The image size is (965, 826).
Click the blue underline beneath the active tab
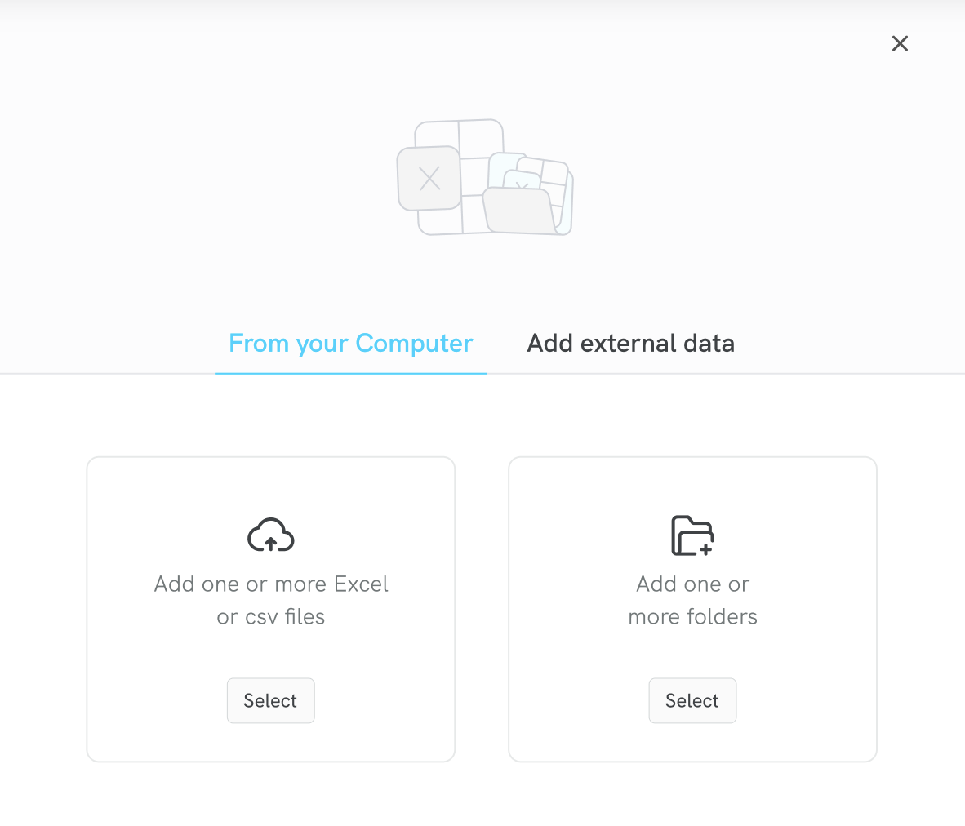point(351,373)
